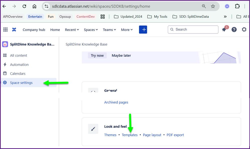
Task: View site information icon in address bar
Action: [46, 6]
